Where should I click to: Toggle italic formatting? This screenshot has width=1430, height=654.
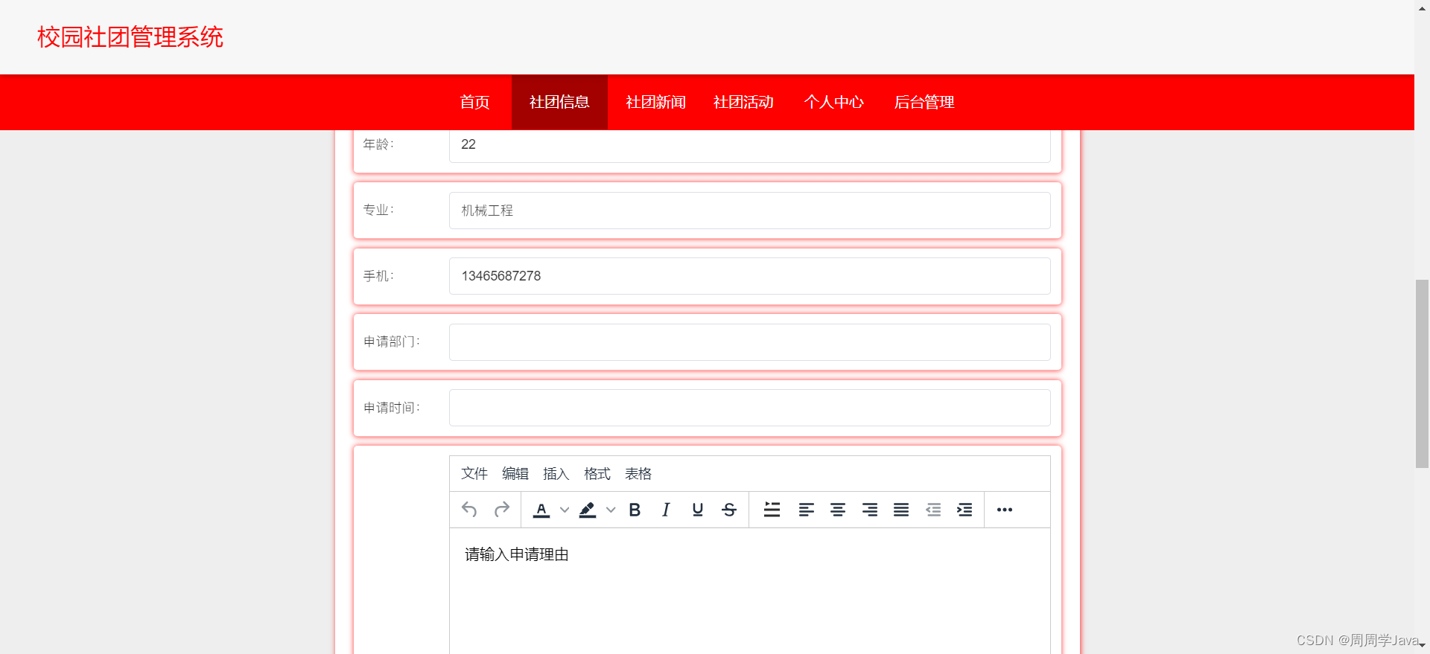666,510
